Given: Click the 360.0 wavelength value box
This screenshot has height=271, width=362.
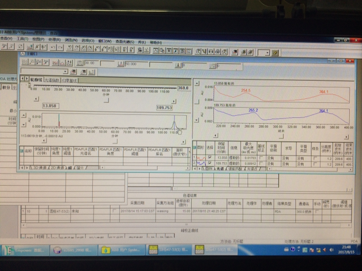Looking at the screenshot, I should [183, 88].
